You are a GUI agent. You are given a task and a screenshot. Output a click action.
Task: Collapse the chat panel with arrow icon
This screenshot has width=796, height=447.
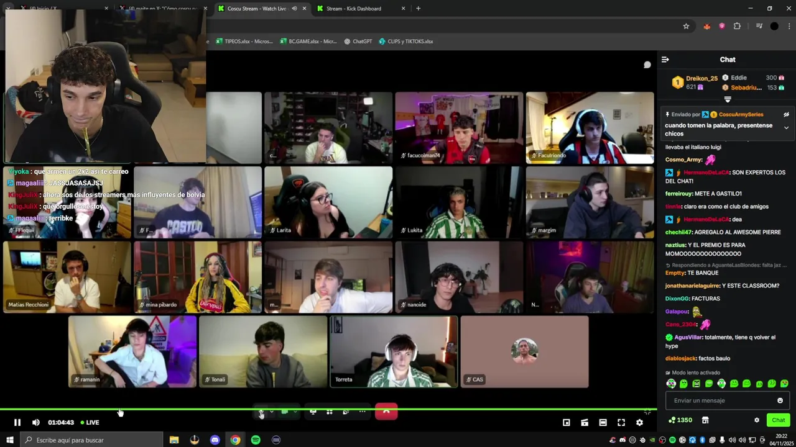[665, 60]
